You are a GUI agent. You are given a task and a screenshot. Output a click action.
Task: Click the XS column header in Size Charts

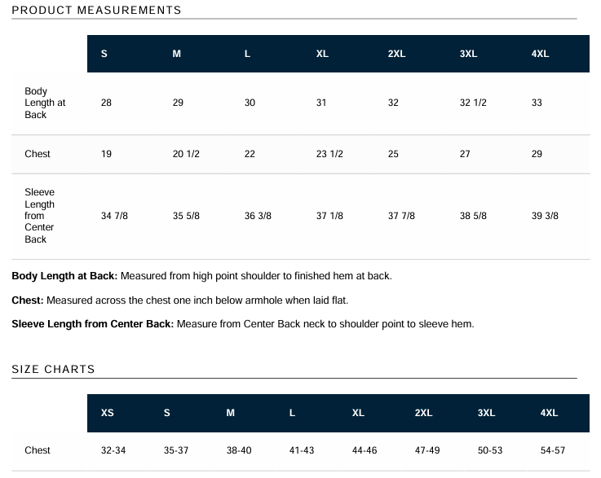(x=108, y=413)
